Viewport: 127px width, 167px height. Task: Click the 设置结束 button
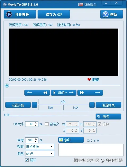(108, 105)
